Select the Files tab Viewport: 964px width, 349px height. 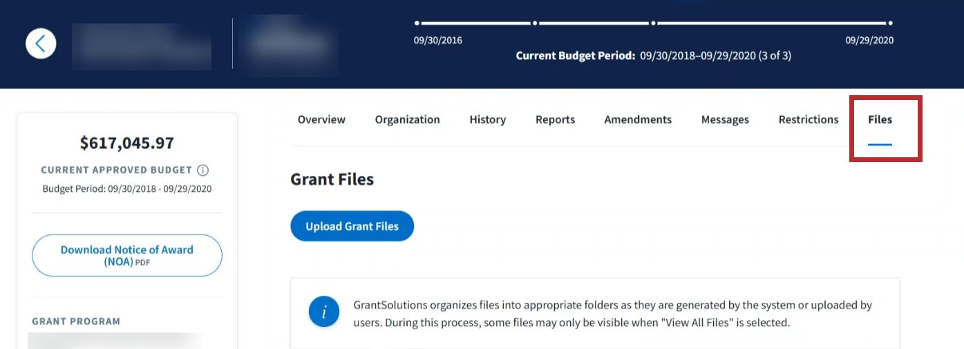[880, 119]
